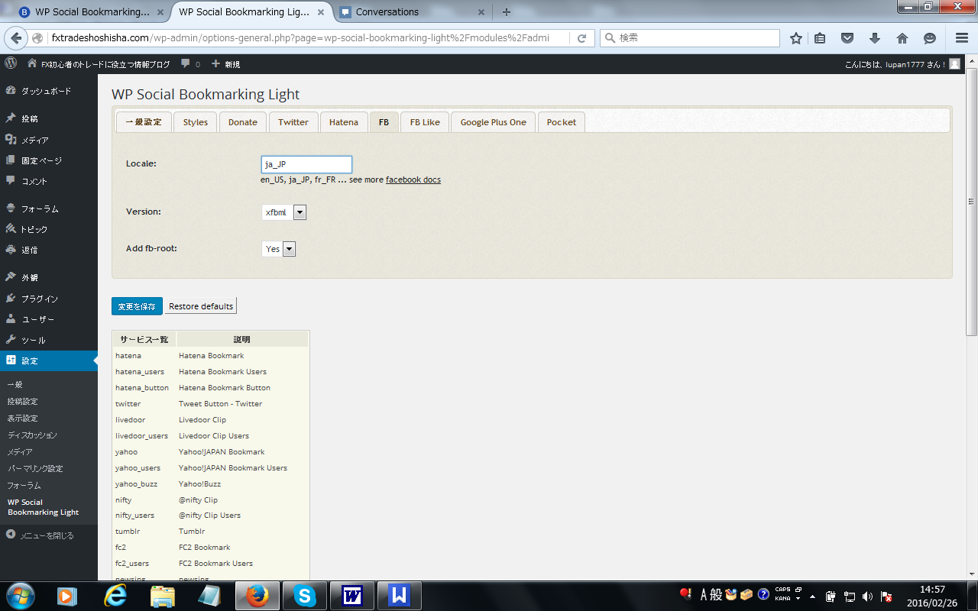Click the WordPress logo in admin bar
The height and width of the screenshot is (611, 978).
11,64
